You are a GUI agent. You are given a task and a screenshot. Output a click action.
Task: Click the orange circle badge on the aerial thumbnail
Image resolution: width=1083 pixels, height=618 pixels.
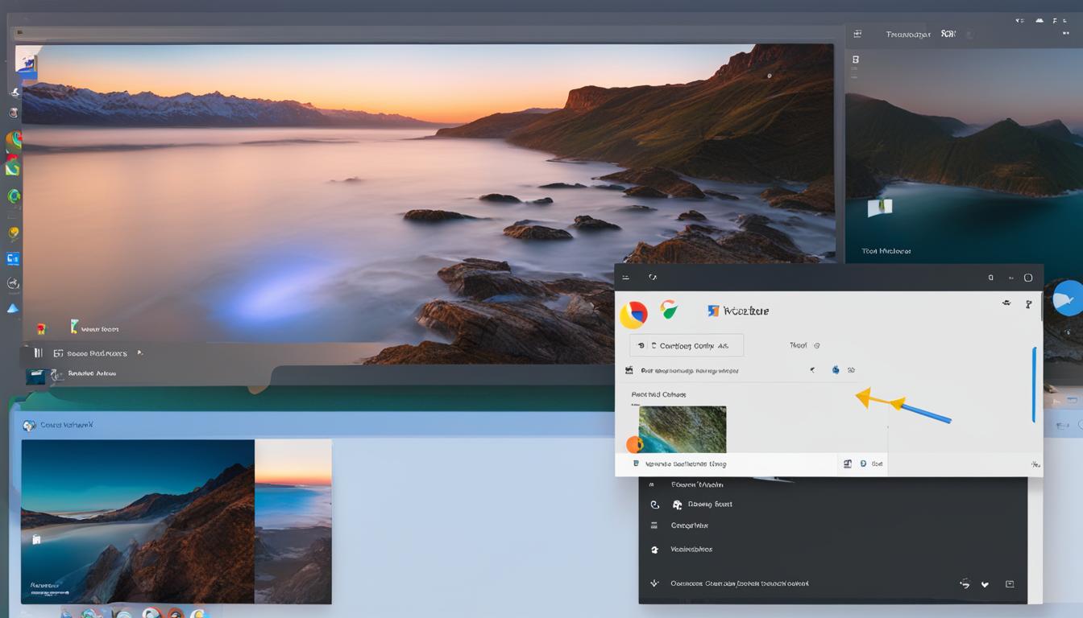coord(634,444)
